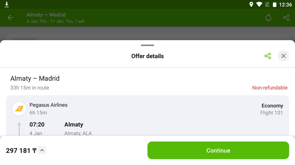Screen dimensions: 295x165
Task: Tap the Continue button
Action: [218, 150]
